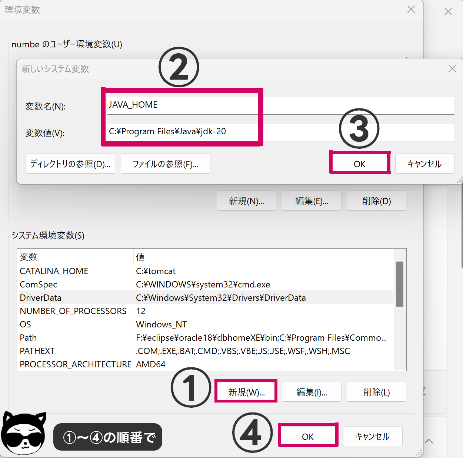Screen dimensions: 463x458
Task: Cancel the new system variable dialog
Action: 424,163
